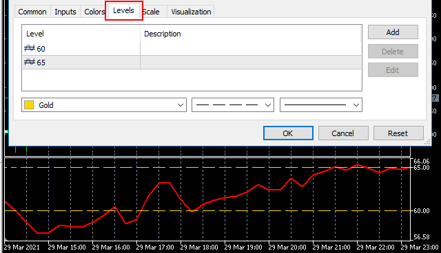Switch to the Common tab
Screen dimensions: 441x253
click(x=32, y=12)
